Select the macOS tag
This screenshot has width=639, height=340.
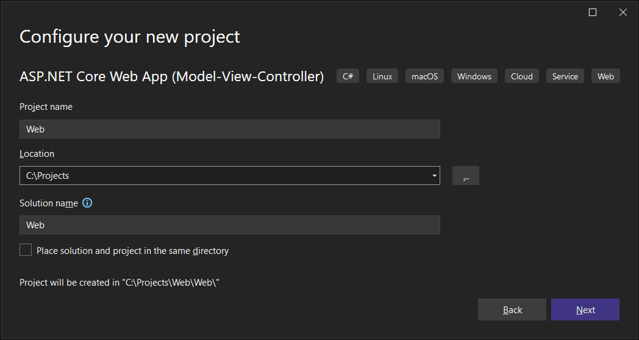click(x=424, y=76)
